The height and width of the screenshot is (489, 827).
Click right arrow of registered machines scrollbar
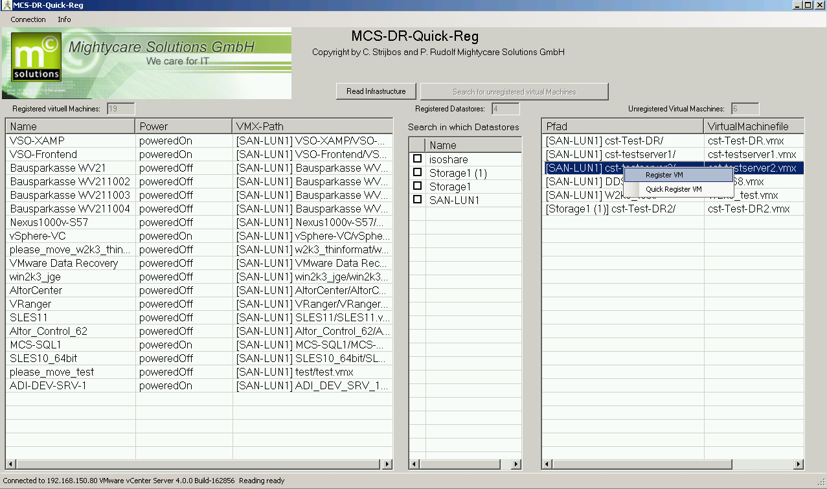[387, 464]
